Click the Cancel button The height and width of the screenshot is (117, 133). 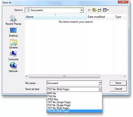pos(118,89)
